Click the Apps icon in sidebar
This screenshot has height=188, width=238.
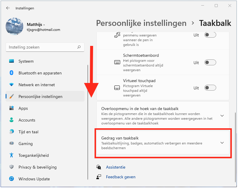point(11,108)
